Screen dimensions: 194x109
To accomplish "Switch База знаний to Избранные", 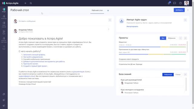I will pos(168,74).
